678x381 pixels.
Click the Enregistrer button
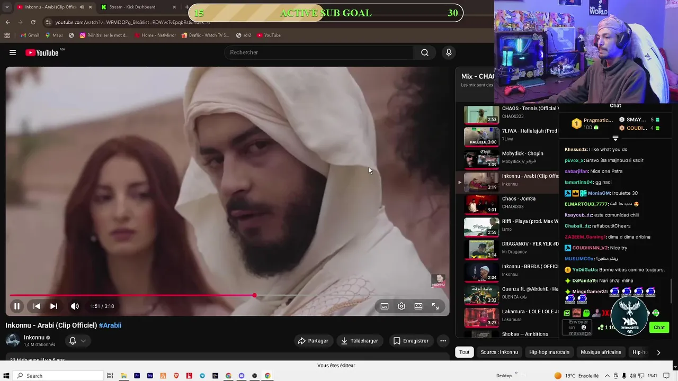point(411,341)
